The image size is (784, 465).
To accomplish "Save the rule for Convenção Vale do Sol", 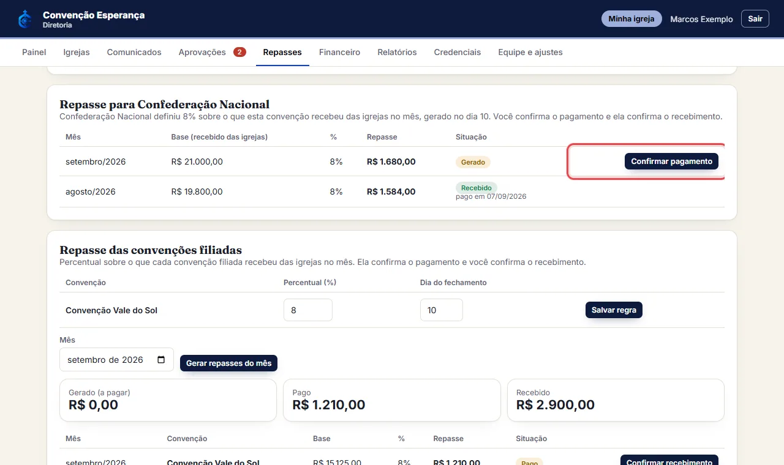I will 614,310.
